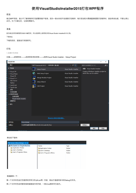Expand the Visual C# node
The height and width of the screenshot is (193, 136).
point(9,72)
